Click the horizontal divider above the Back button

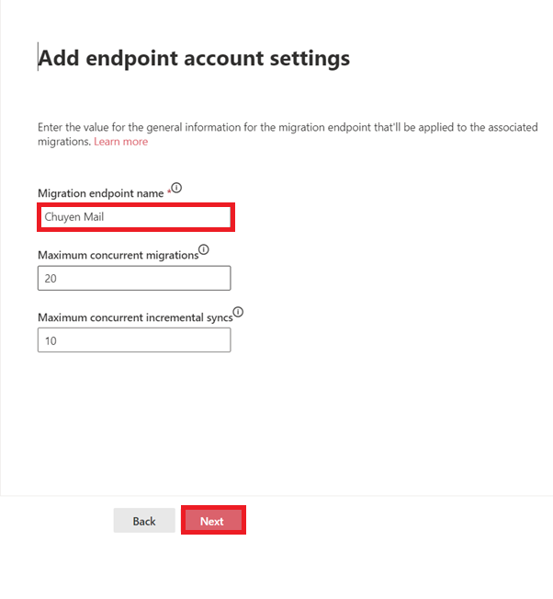point(276,496)
